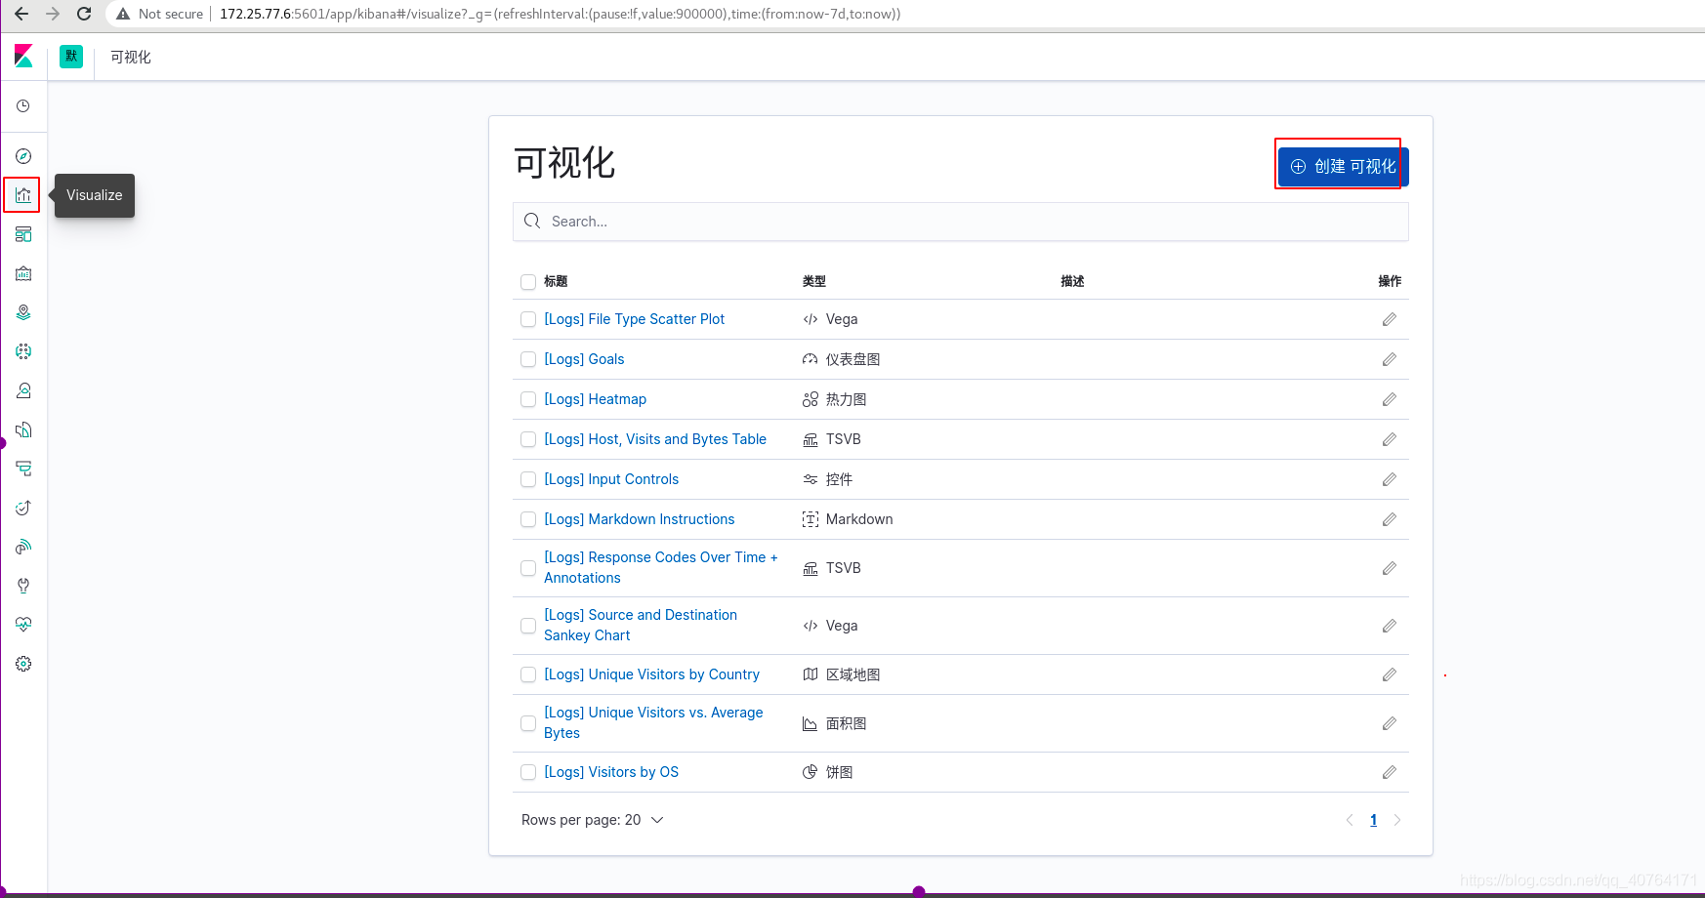Click edit pencil for [Logs] Heatmap
Image resolution: width=1705 pixels, height=898 pixels.
1389,399
